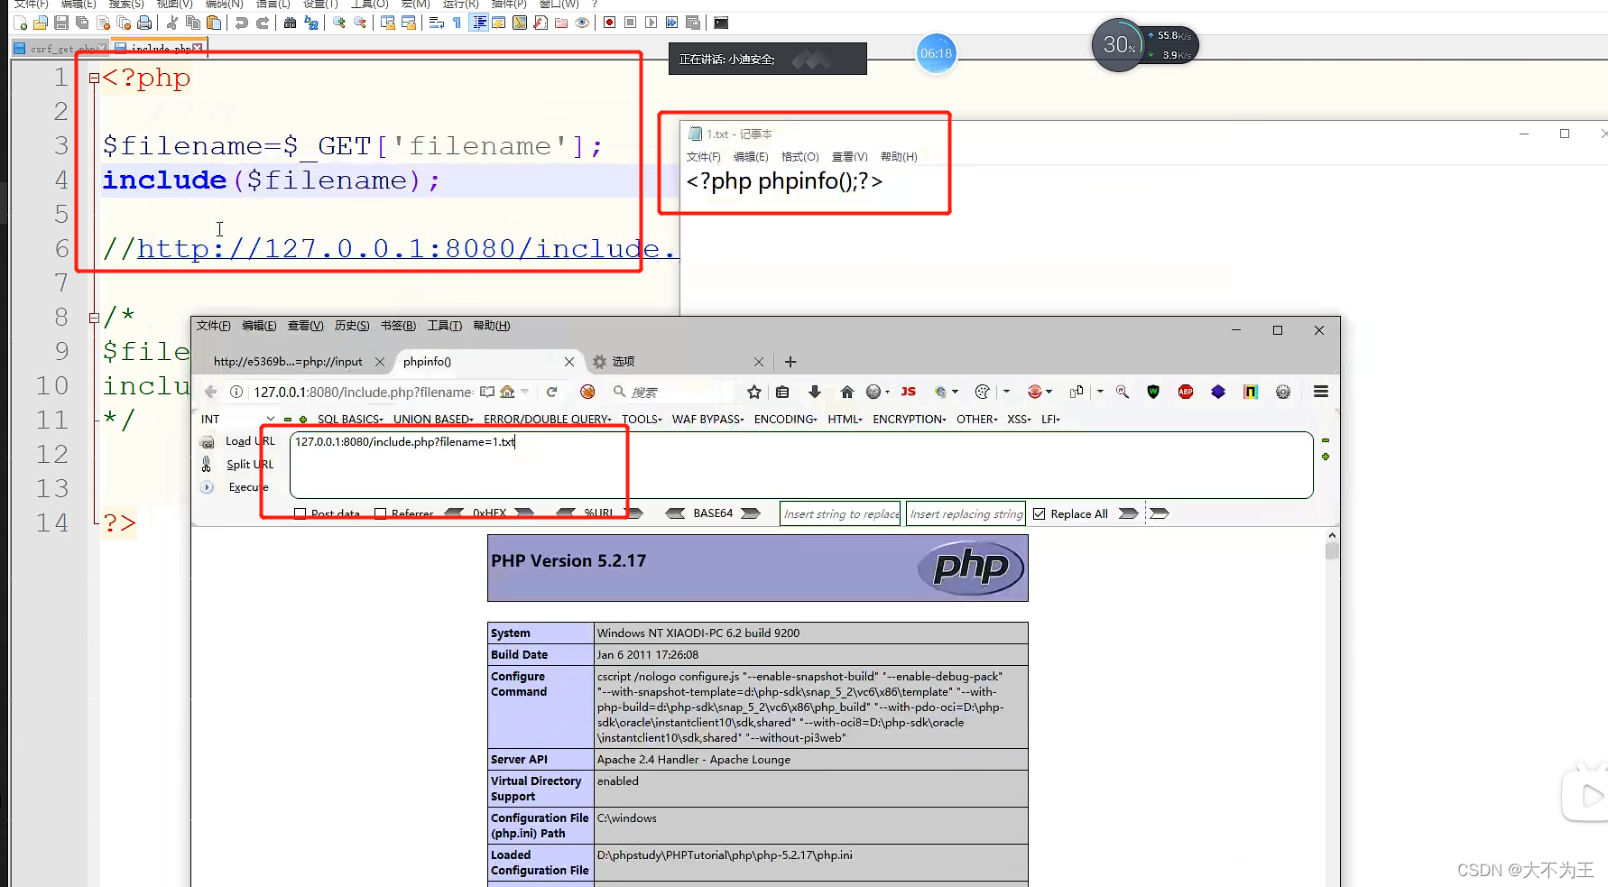Toggle the show all characters pilcrow icon
The width and height of the screenshot is (1608, 887).
(457, 23)
